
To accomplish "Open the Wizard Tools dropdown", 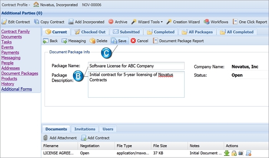I will (x=147, y=22).
